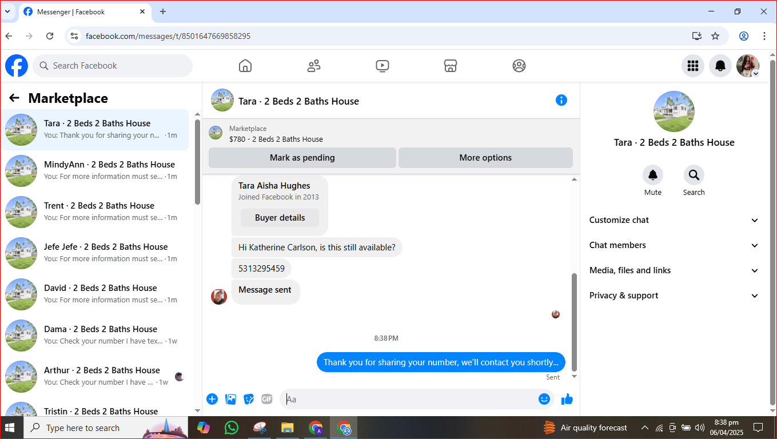Click the phone number message 5313295459
The height and width of the screenshot is (439, 777).
point(261,268)
